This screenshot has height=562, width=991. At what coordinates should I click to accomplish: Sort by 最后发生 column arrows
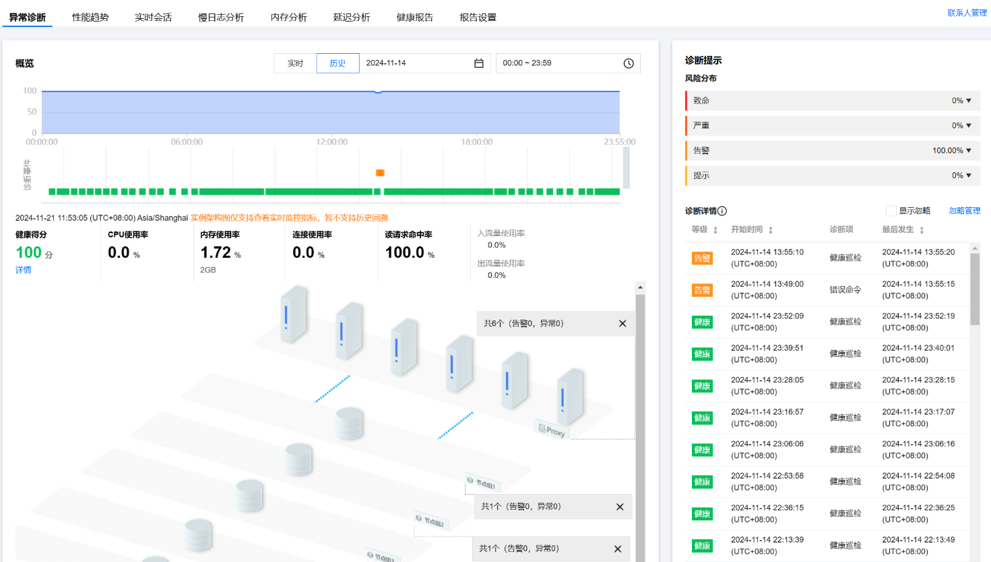pyautogui.click(x=921, y=230)
